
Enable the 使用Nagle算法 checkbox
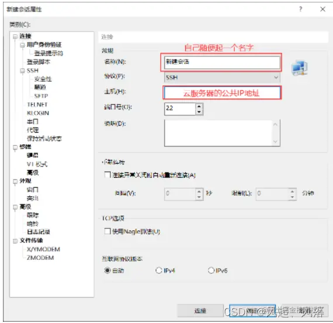click(x=107, y=231)
